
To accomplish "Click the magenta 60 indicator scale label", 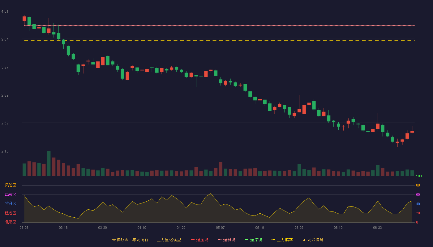I will [x=418, y=195].
